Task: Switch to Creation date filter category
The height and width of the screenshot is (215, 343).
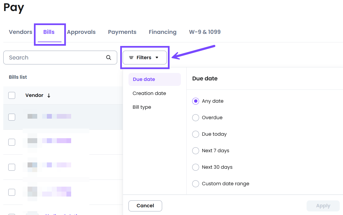Action: tap(149, 93)
